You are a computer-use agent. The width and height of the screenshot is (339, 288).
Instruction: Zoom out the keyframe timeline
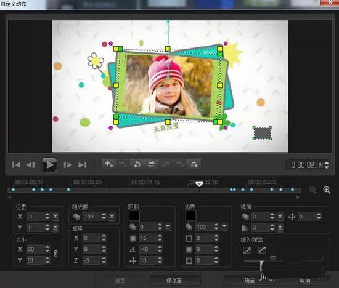[x=312, y=190]
